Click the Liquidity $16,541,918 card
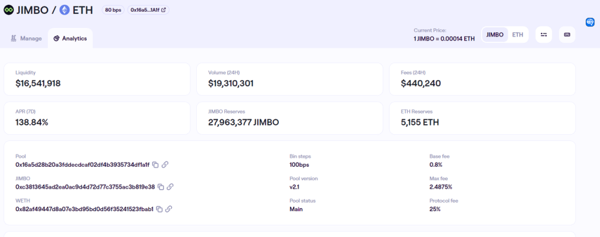Image resolution: width=600 pixels, height=237 pixels. (x=97, y=79)
